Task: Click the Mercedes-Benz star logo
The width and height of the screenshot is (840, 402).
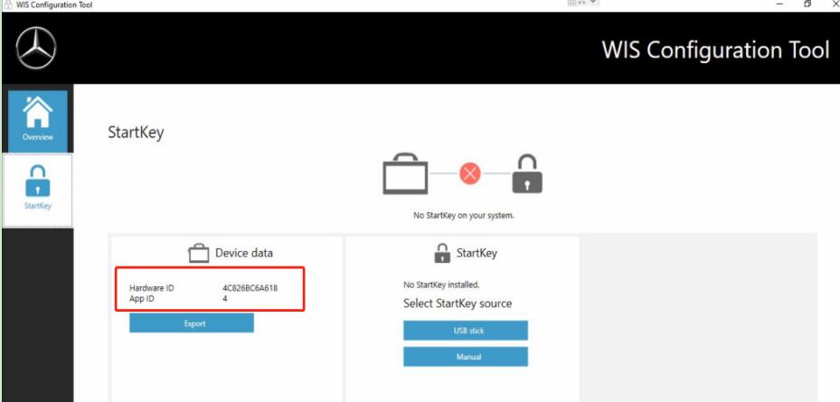Action: pyautogui.click(x=36, y=48)
